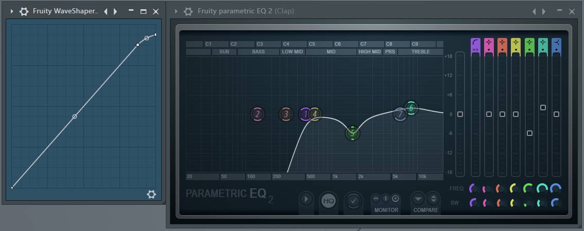Click the orange band 3 FREQ knob
584x231 pixels.
point(501,189)
